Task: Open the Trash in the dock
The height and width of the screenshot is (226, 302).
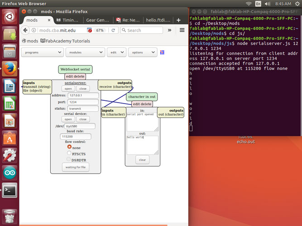Action: point(10,217)
